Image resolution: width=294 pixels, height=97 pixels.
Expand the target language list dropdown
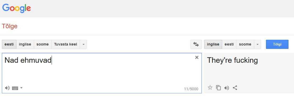point(257,44)
